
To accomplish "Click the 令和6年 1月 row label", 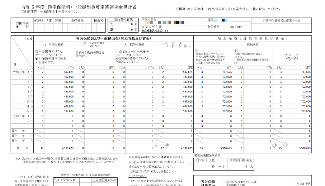I will click(x=23, y=116).
